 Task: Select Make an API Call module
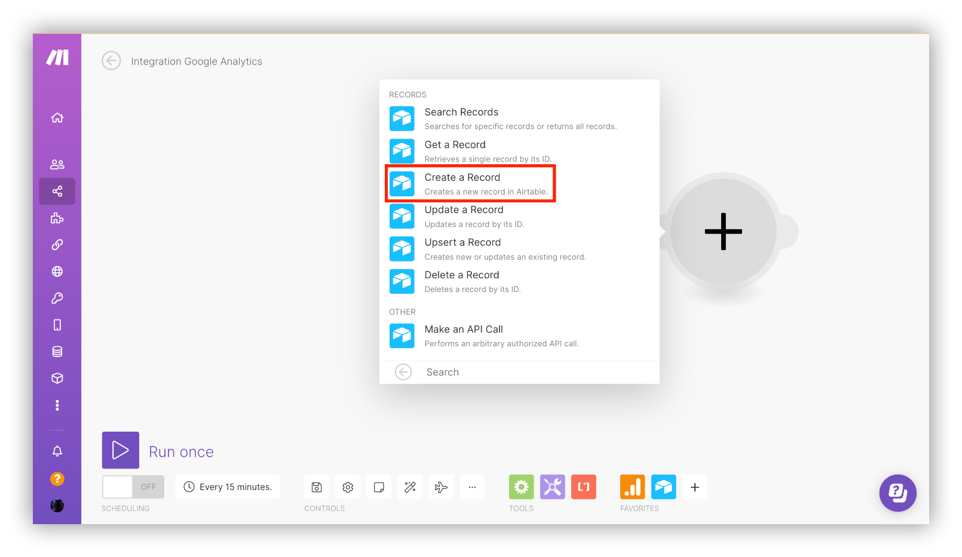[519, 336]
